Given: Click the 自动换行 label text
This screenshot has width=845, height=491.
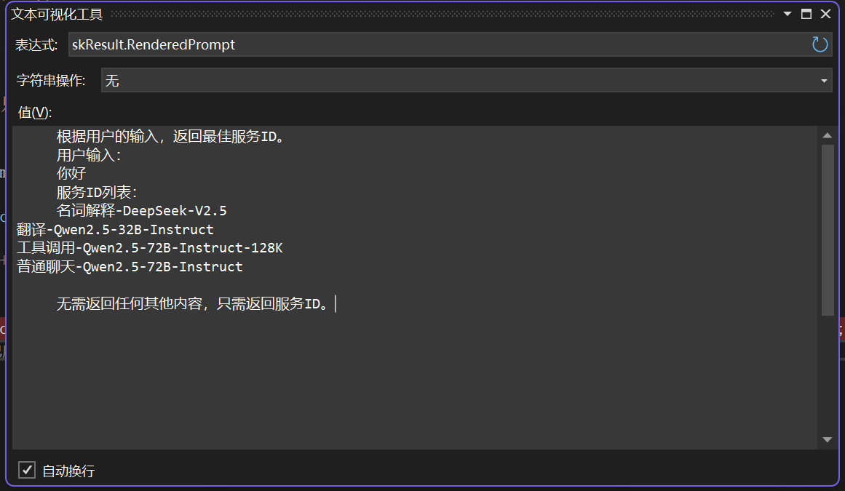Looking at the screenshot, I should pyautogui.click(x=68, y=471).
